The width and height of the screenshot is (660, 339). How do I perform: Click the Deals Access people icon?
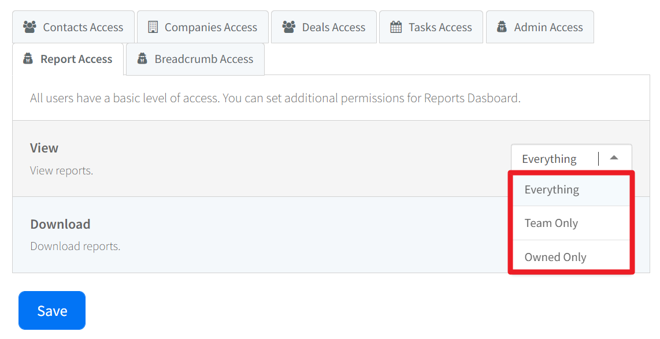289,27
